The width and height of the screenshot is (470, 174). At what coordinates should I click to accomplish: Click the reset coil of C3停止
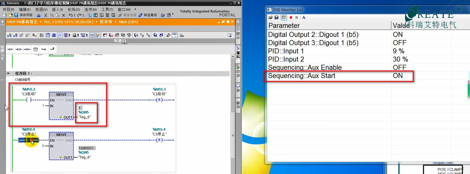[159, 140]
